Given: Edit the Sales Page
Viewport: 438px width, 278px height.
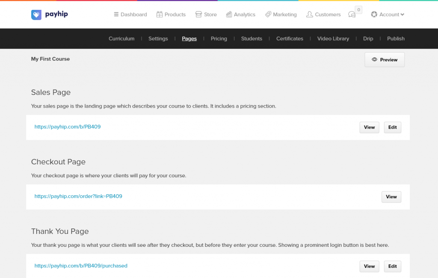Looking at the screenshot, I should pyautogui.click(x=392, y=127).
